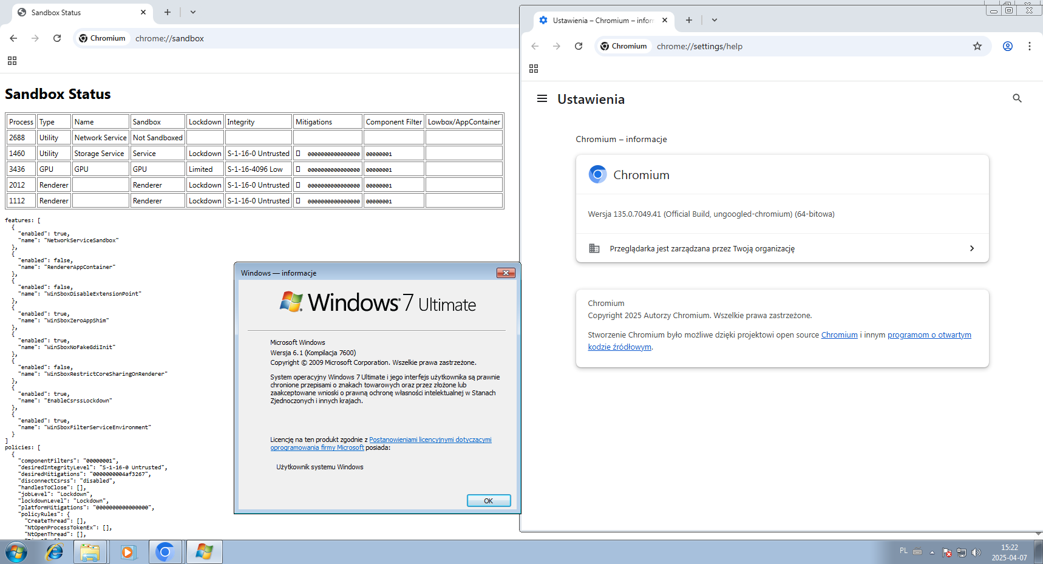Go forward in the Sandbox Status window
Image resolution: width=1043 pixels, height=564 pixels.
pyautogui.click(x=35, y=38)
